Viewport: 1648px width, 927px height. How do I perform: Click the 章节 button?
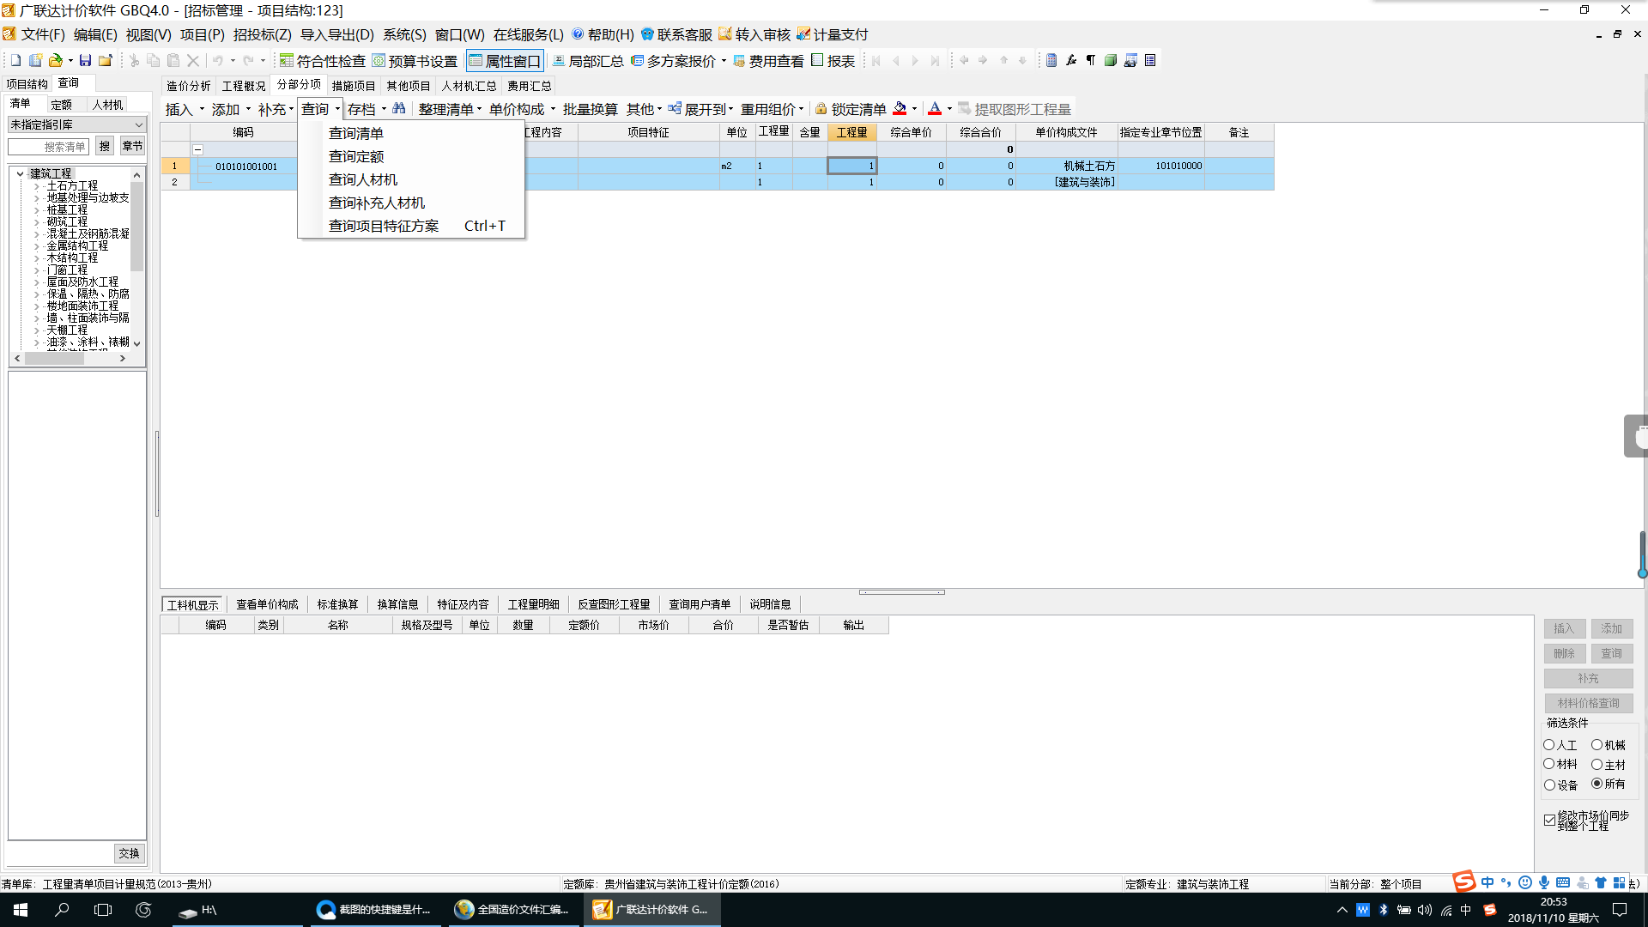tap(132, 146)
